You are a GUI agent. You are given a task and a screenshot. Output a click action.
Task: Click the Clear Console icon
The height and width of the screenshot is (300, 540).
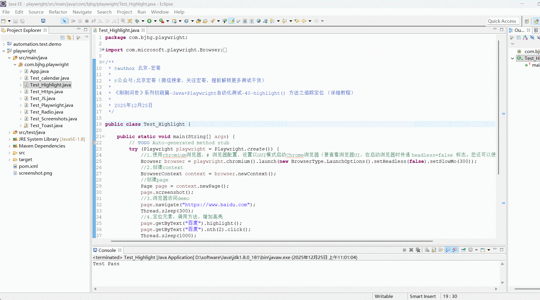coord(427,250)
